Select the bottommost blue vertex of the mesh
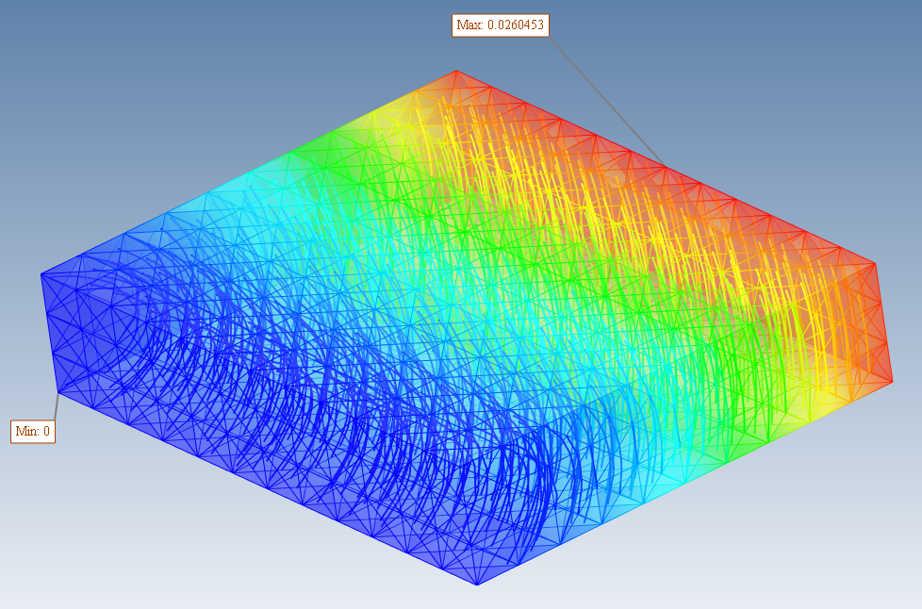Screen dimensions: 922x609 pos(477,584)
